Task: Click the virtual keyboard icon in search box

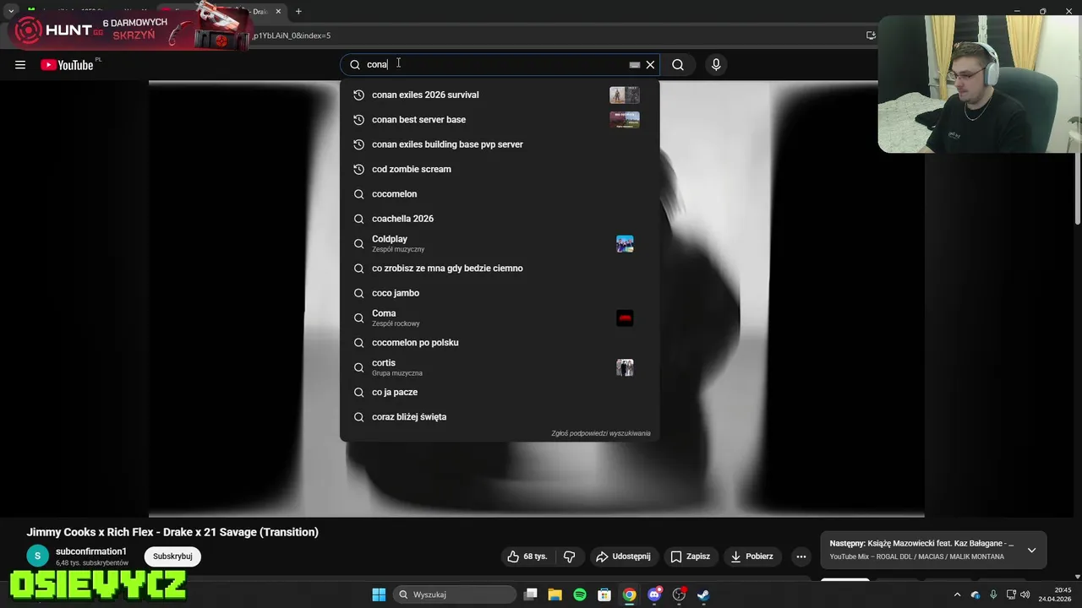Action: pyautogui.click(x=635, y=65)
